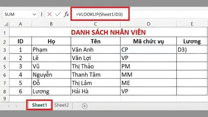The width and height of the screenshot is (208, 117).
Task: Open Insert Function fx dialog
Action: (66, 14)
